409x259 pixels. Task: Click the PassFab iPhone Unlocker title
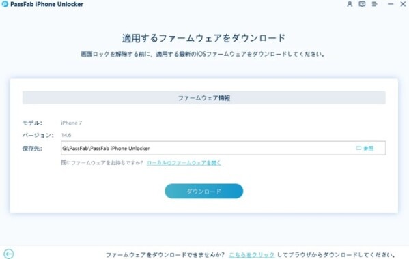46,4
